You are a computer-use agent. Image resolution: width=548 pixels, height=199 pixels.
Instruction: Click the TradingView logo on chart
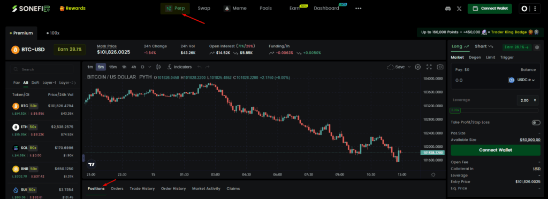pyautogui.click(x=92, y=164)
